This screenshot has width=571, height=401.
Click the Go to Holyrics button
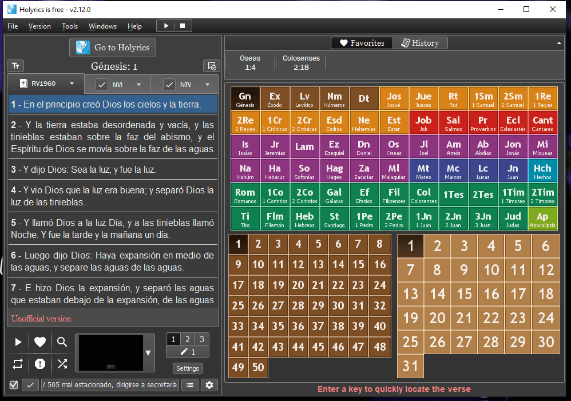coord(113,47)
